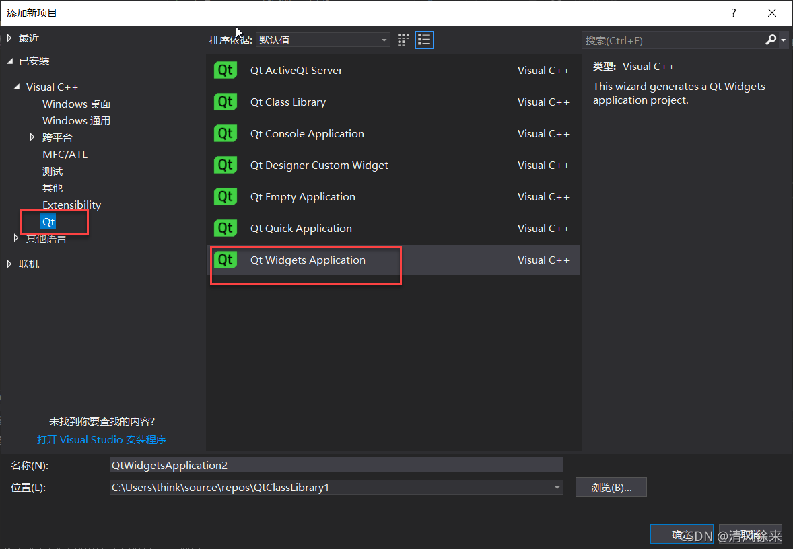793x549 pixels.
Task: Select the 其他 category
Action: tap(53, 188)
